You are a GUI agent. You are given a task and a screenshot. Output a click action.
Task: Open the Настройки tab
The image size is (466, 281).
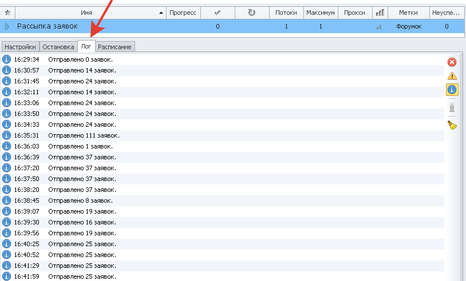point(20,47)
